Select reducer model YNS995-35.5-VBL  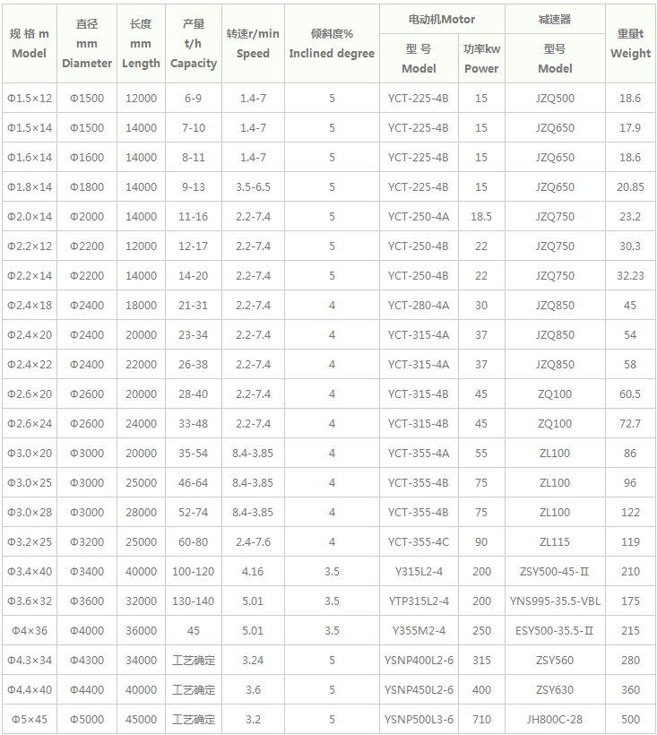point(555,601)
